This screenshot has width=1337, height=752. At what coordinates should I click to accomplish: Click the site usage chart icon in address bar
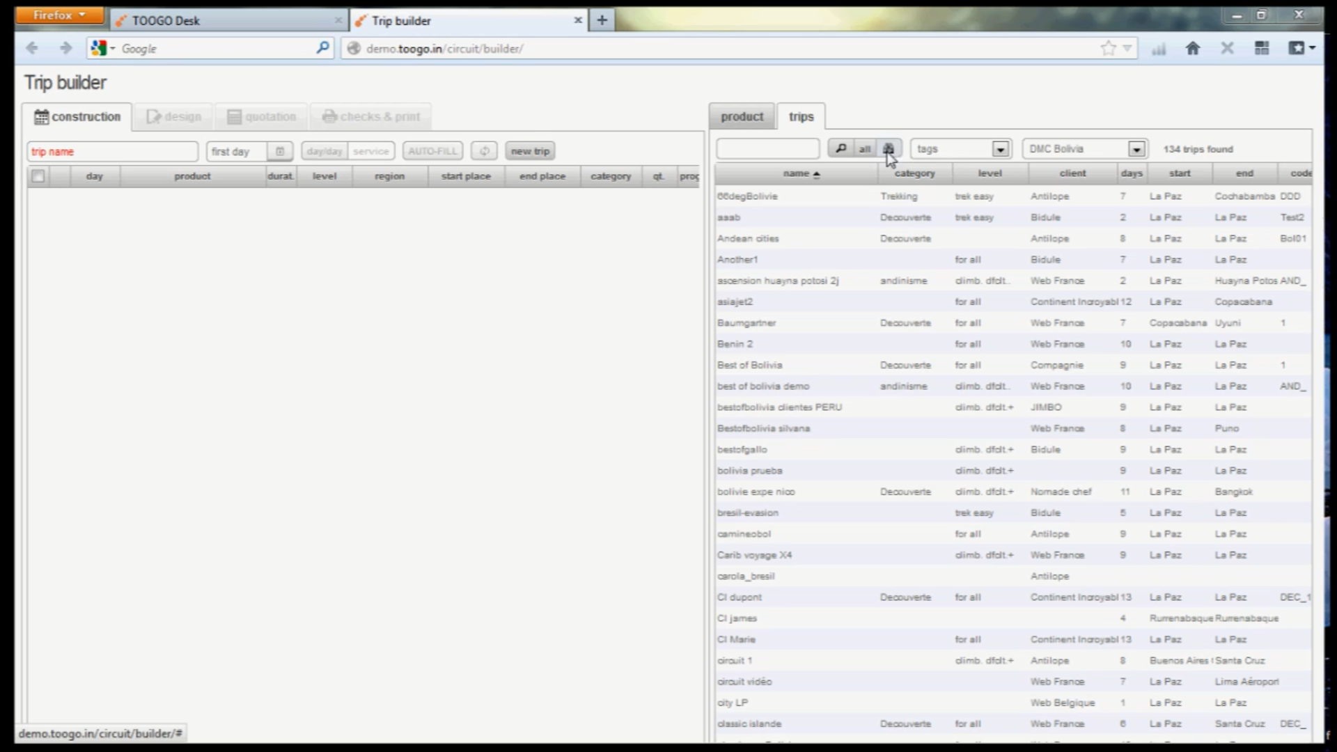(x=1159, y=48)
